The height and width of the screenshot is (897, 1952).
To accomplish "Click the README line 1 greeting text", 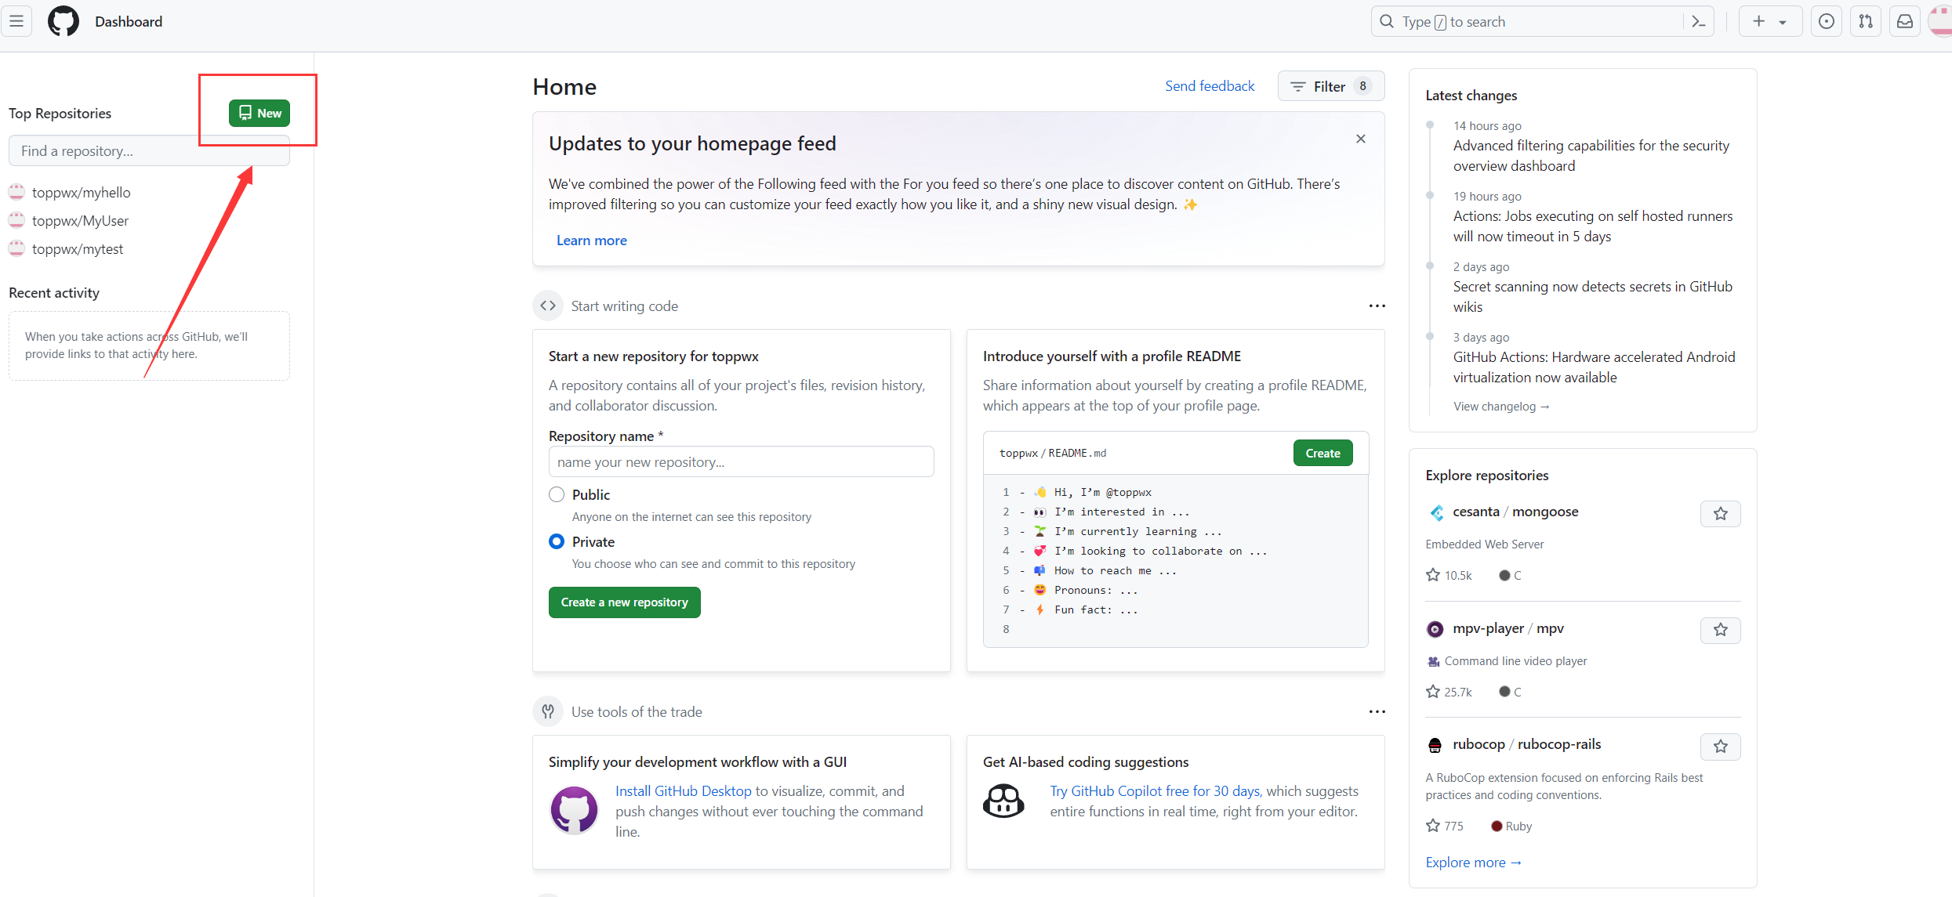I will pyautogui.click(x=1103, y=493).
